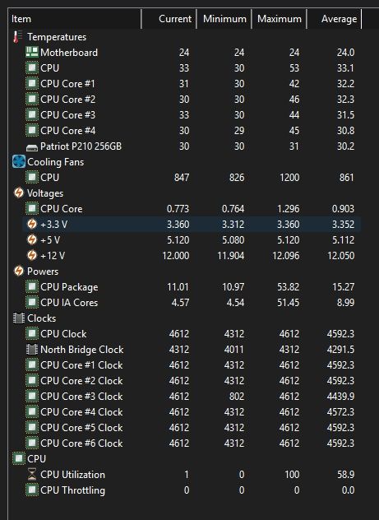Click the CPU Core voltage chip icon

point(32,209)
